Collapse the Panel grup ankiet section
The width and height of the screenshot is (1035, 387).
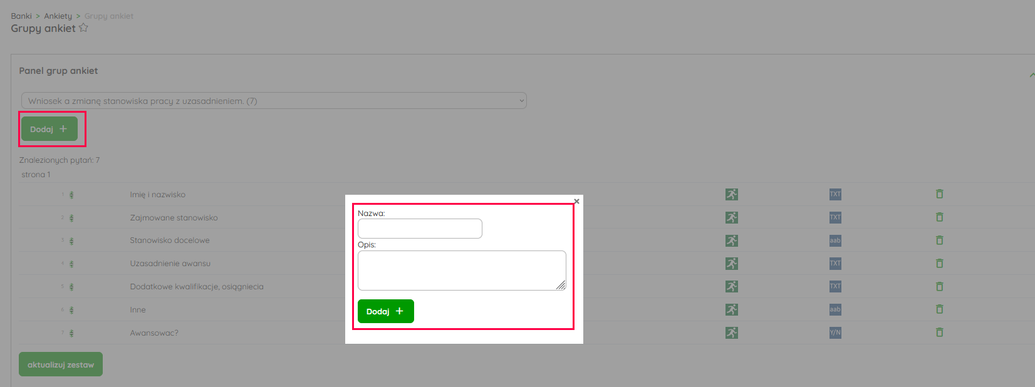click(x=1031, y=75)
